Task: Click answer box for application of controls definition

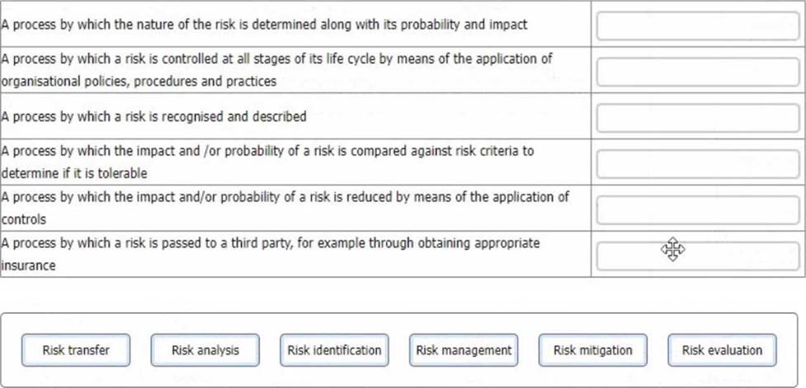Action: (x=698, y=210)
